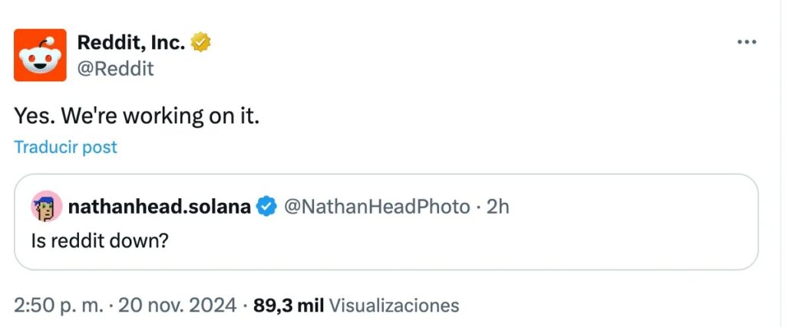The width and height of the screenshot is (786, 327).
Task: Click the 20 nov. 2024 post date
Action: 179,306
